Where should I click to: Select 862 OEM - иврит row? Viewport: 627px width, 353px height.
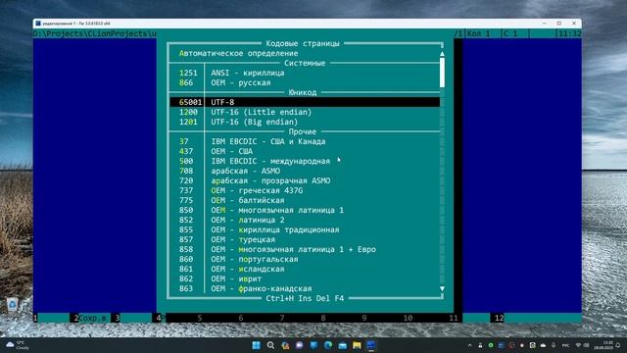click(305, 278)
